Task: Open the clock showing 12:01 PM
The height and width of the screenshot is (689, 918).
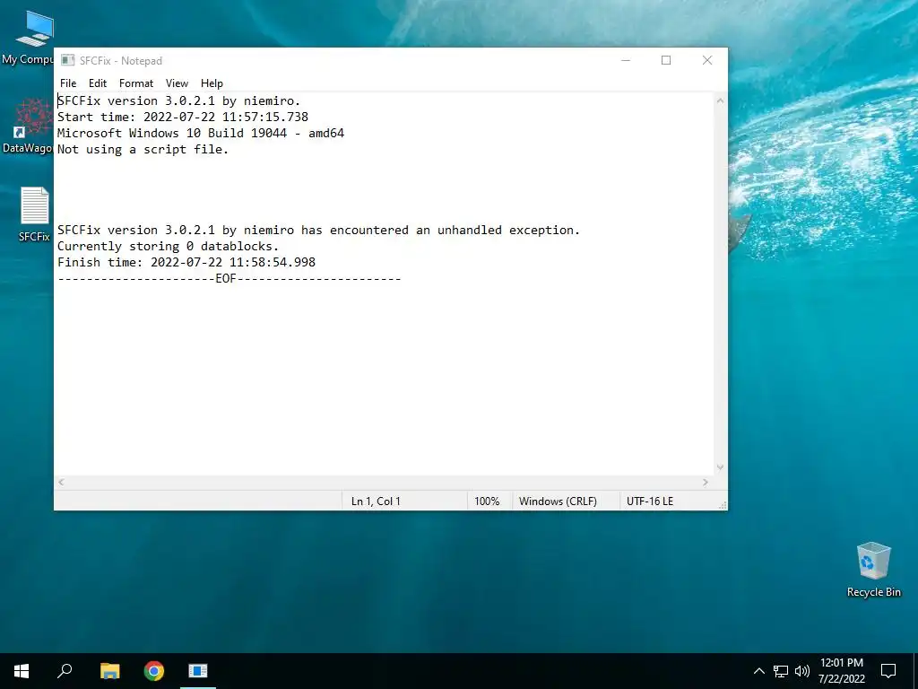Action: pyautogui.click(x=841, y=671)
